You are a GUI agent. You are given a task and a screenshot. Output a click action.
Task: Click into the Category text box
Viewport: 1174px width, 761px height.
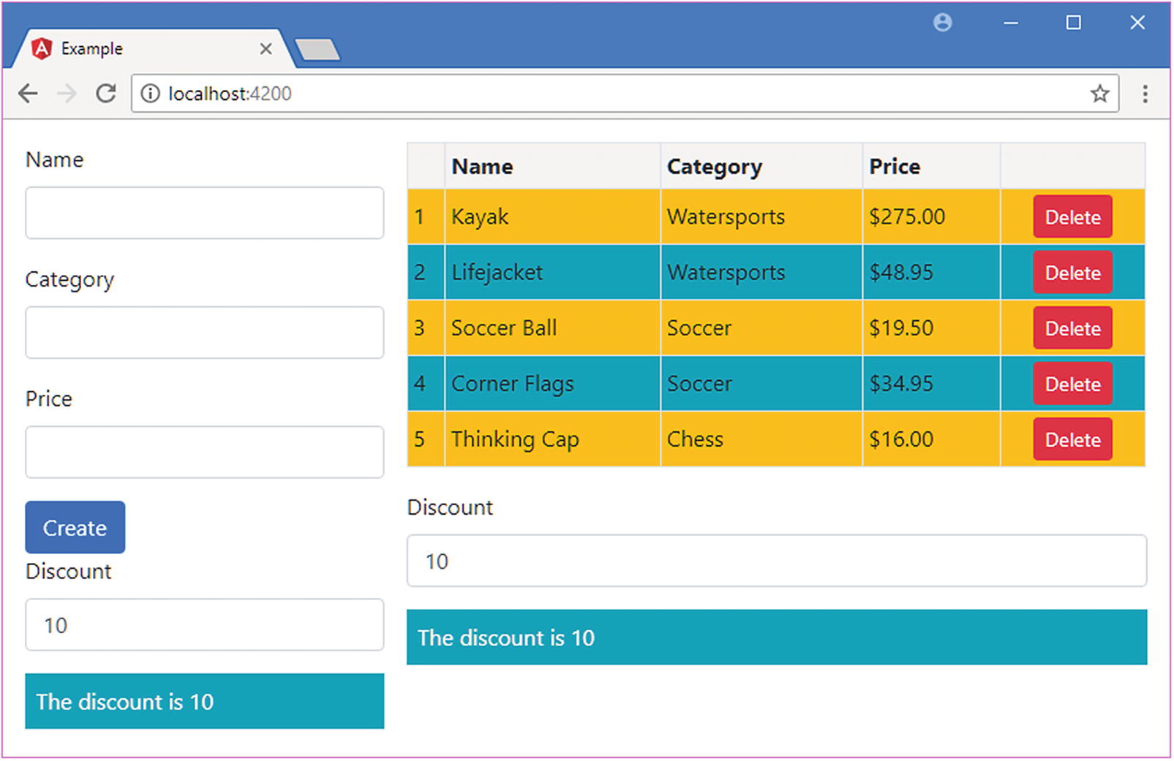205,333
